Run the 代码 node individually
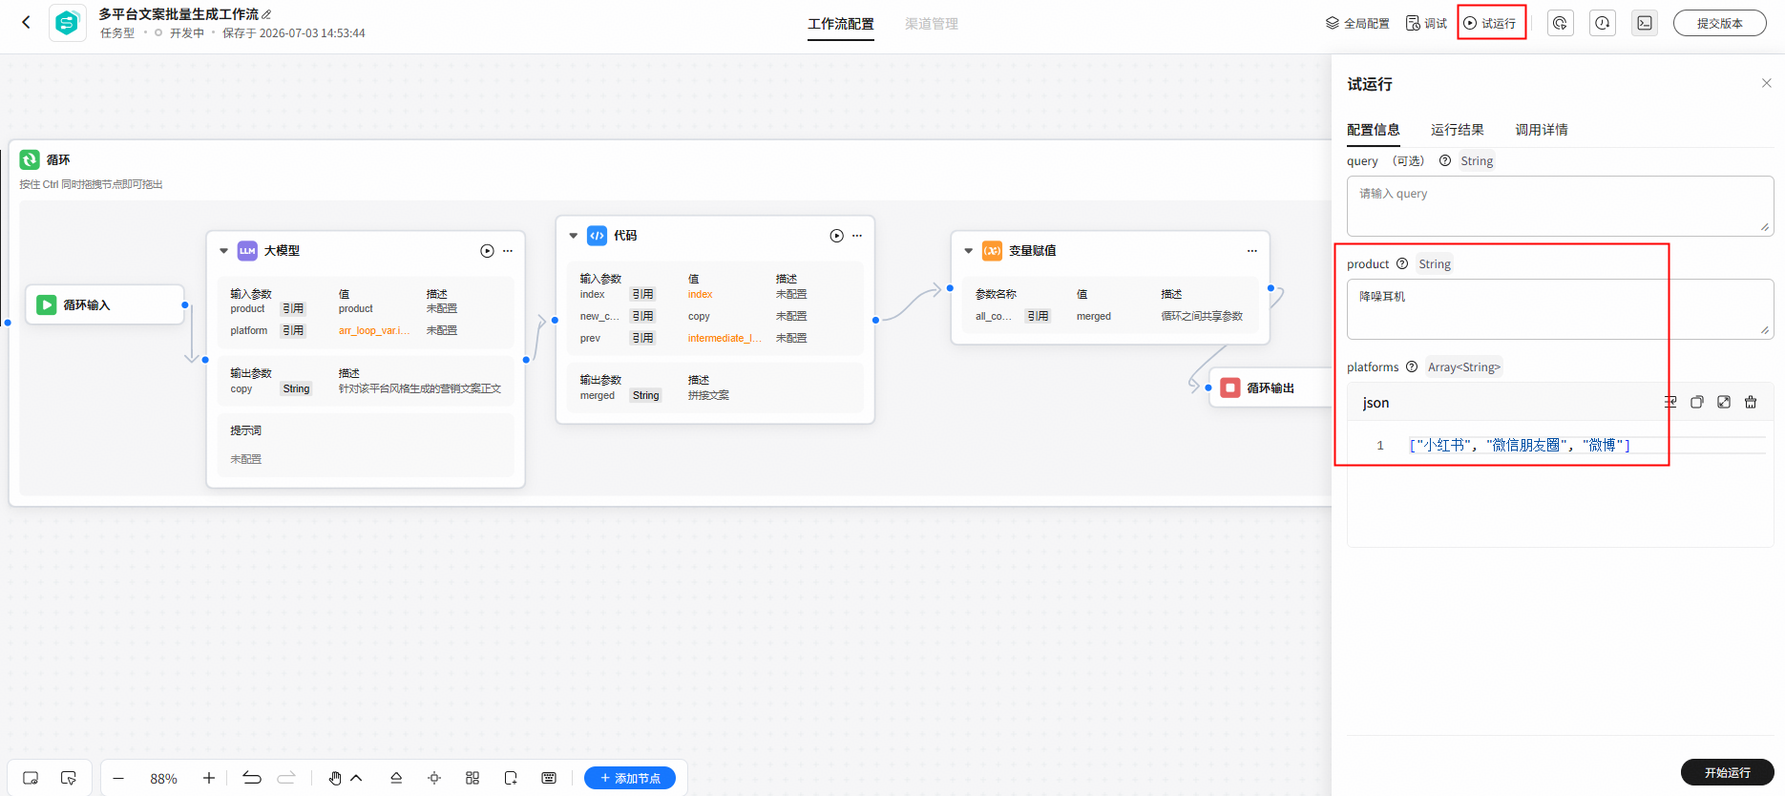The width and height of the screenshot is (1785, 796). pos(836,236)
